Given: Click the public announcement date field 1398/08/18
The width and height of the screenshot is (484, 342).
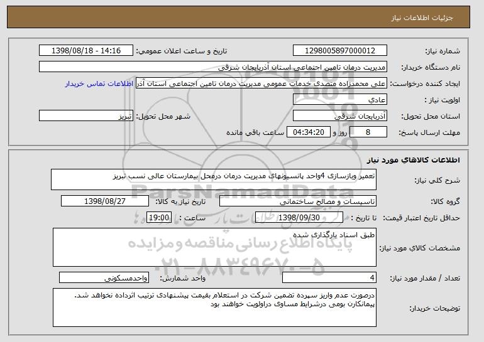Looking at the screenshot, I should pyautogui.click(x=86, y=51).
